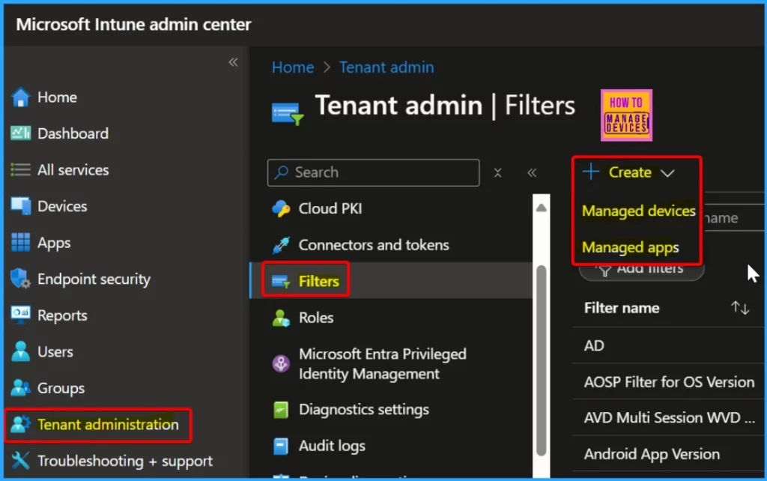Open Cloud PKI menu entry
Image resolution: width=767 pixels, height=481 pixels.
(330, 208)
